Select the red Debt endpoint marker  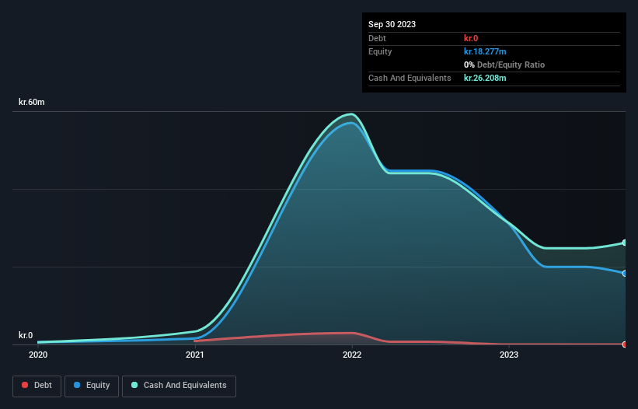coord(625,344)
